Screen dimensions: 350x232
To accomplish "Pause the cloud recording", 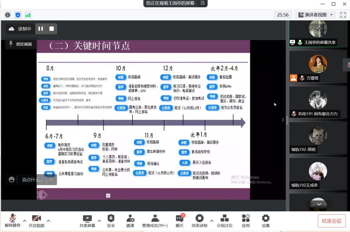I will click(41, 29).
